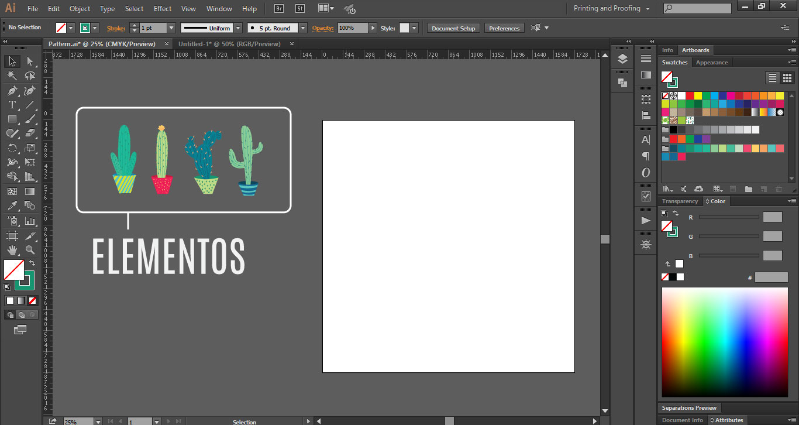The width and height of the screenshot is (799, 425).
Task: Enable Draw Behind mode
Action: (21, 315)
